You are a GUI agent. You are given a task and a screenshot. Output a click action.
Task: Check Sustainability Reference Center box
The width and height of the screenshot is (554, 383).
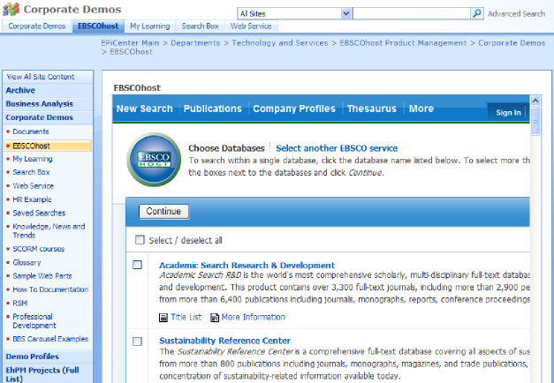(x=137, y=342)
